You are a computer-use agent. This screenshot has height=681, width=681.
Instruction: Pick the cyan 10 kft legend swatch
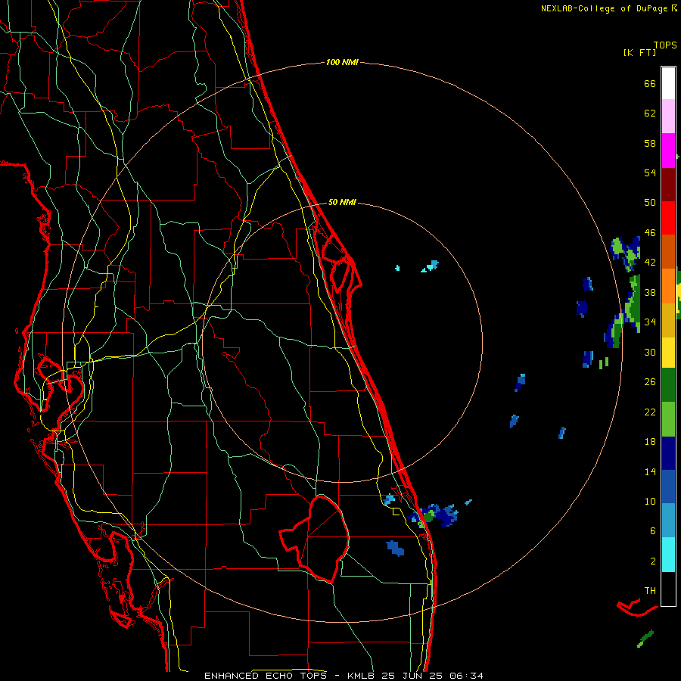coord(668,555)
